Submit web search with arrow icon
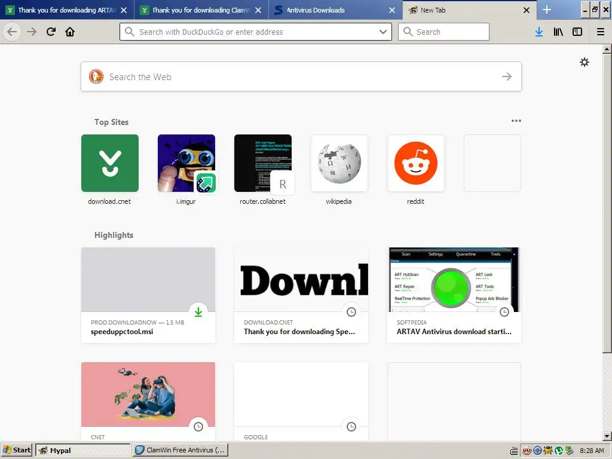 (x=507, y=76)
